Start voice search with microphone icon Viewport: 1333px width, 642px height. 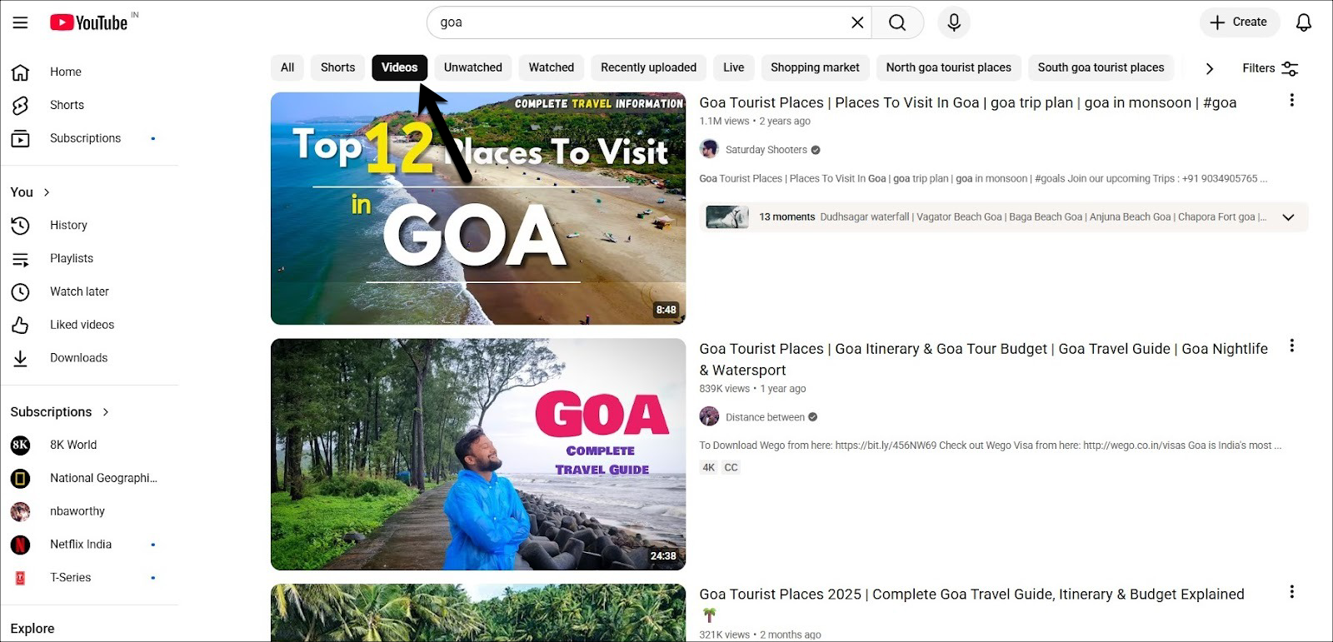[954, 22]
